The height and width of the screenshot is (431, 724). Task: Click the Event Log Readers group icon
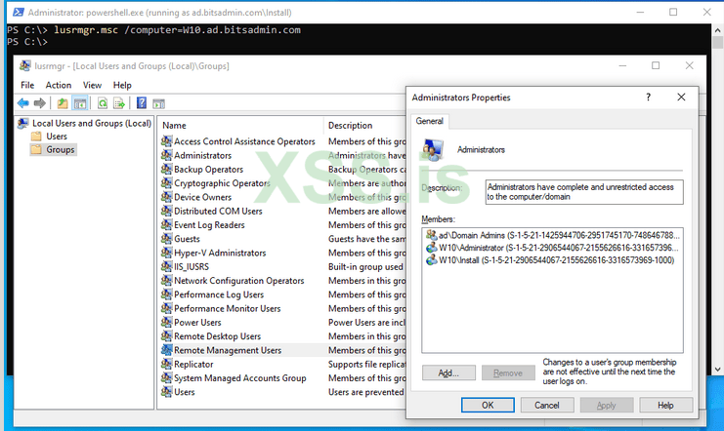tap(166, 224)
